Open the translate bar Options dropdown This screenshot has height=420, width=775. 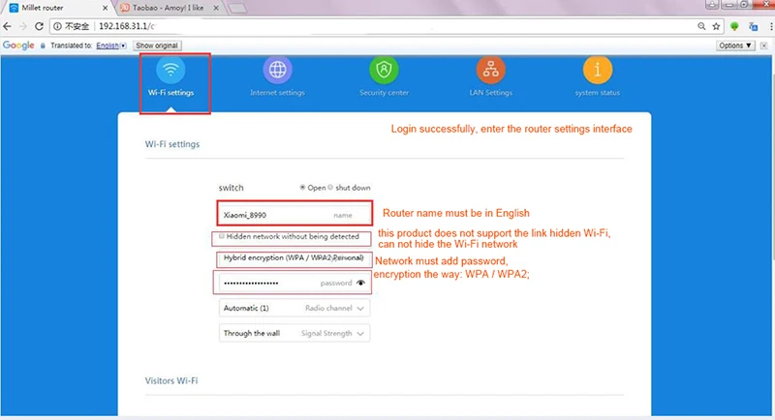(x=735, y=45)
